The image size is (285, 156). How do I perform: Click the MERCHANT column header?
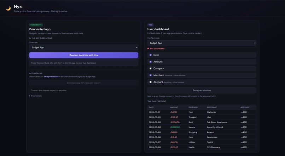212,107
